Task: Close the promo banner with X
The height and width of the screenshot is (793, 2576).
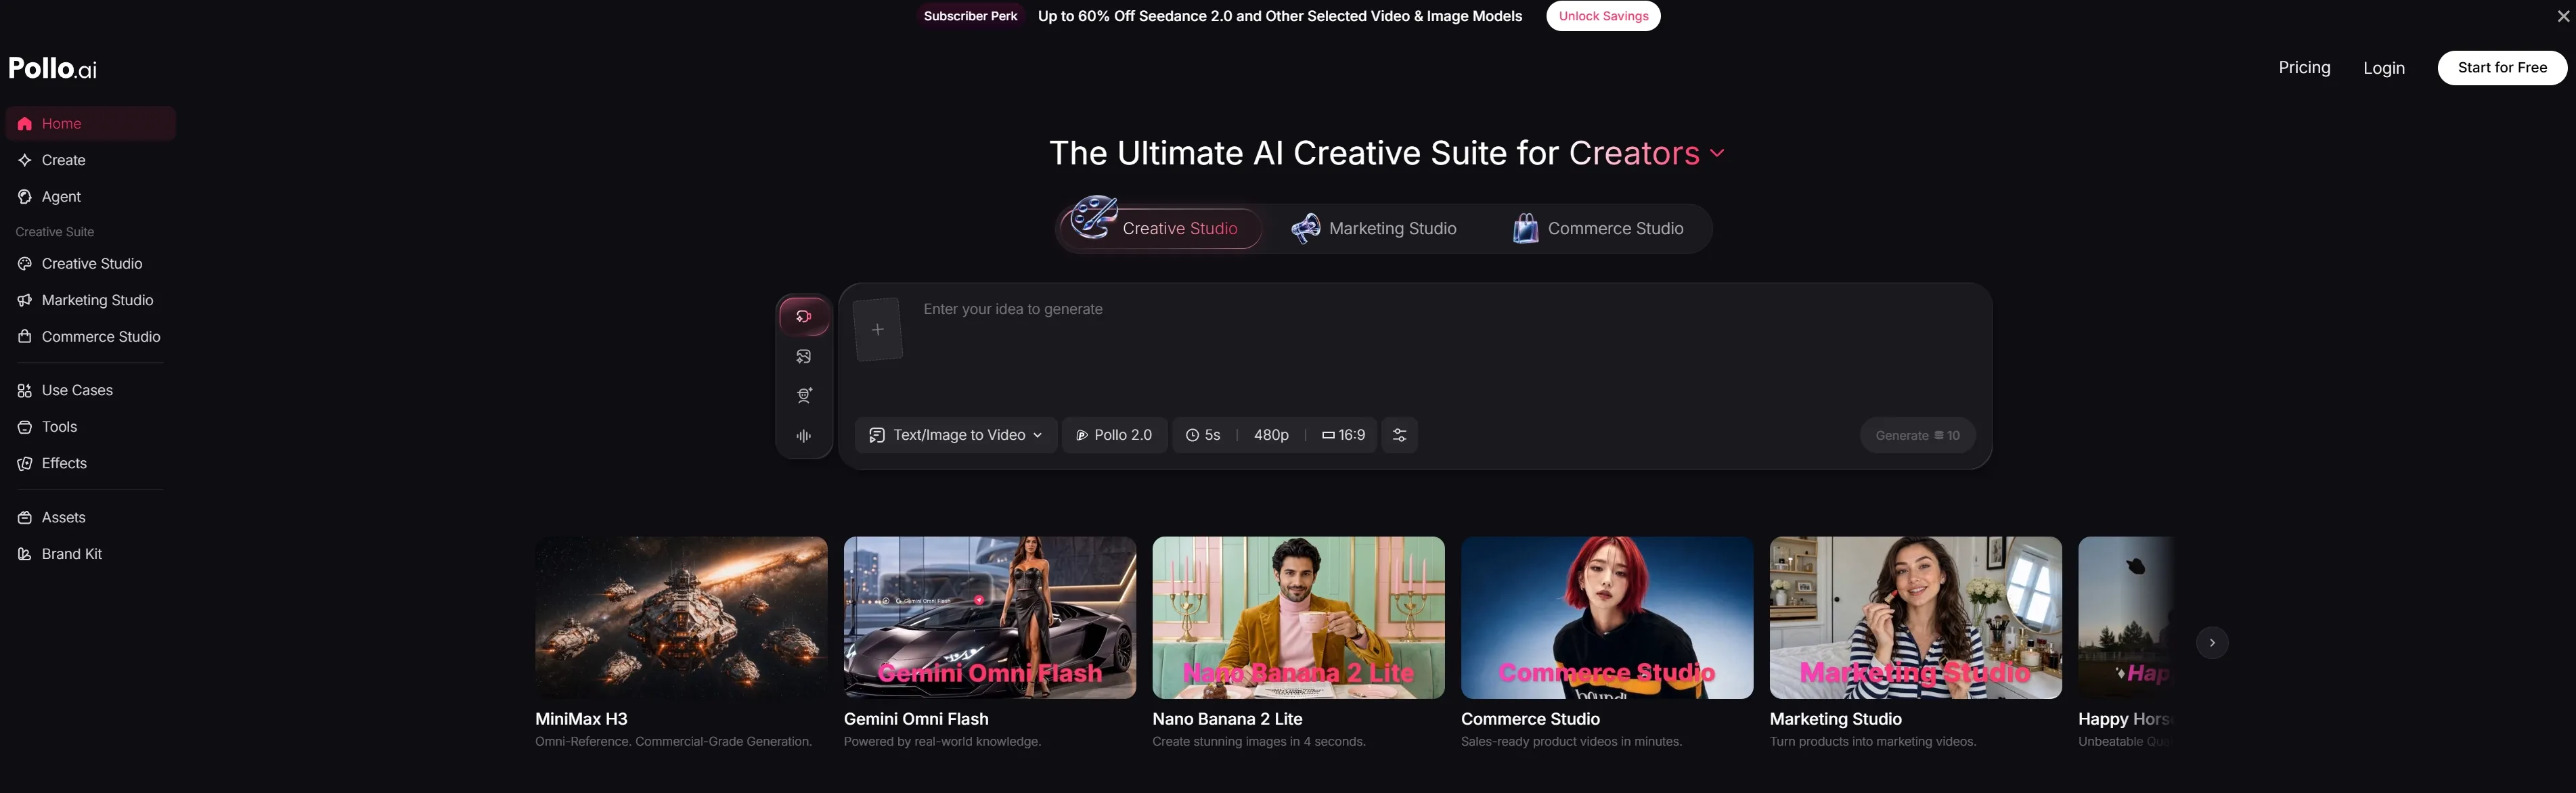Action: (x=2562, y=16)
